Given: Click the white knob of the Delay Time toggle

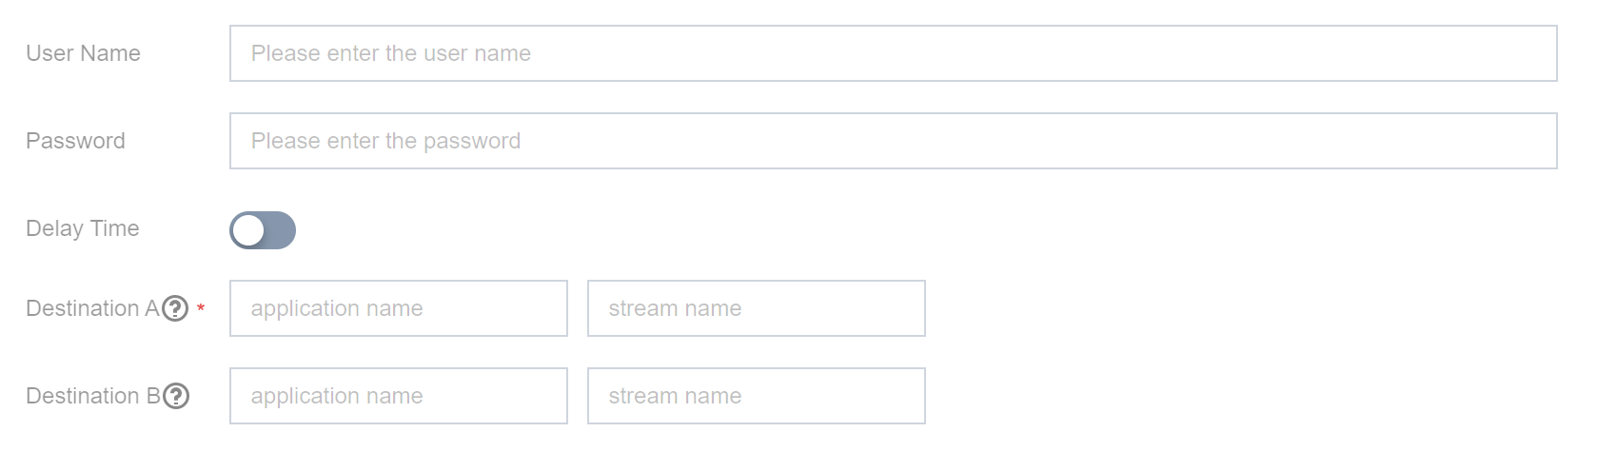Looking at the screenshot, I should [248, 230].
